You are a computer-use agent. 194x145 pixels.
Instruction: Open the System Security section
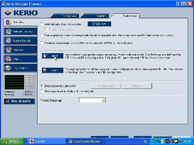click(20, 41)
